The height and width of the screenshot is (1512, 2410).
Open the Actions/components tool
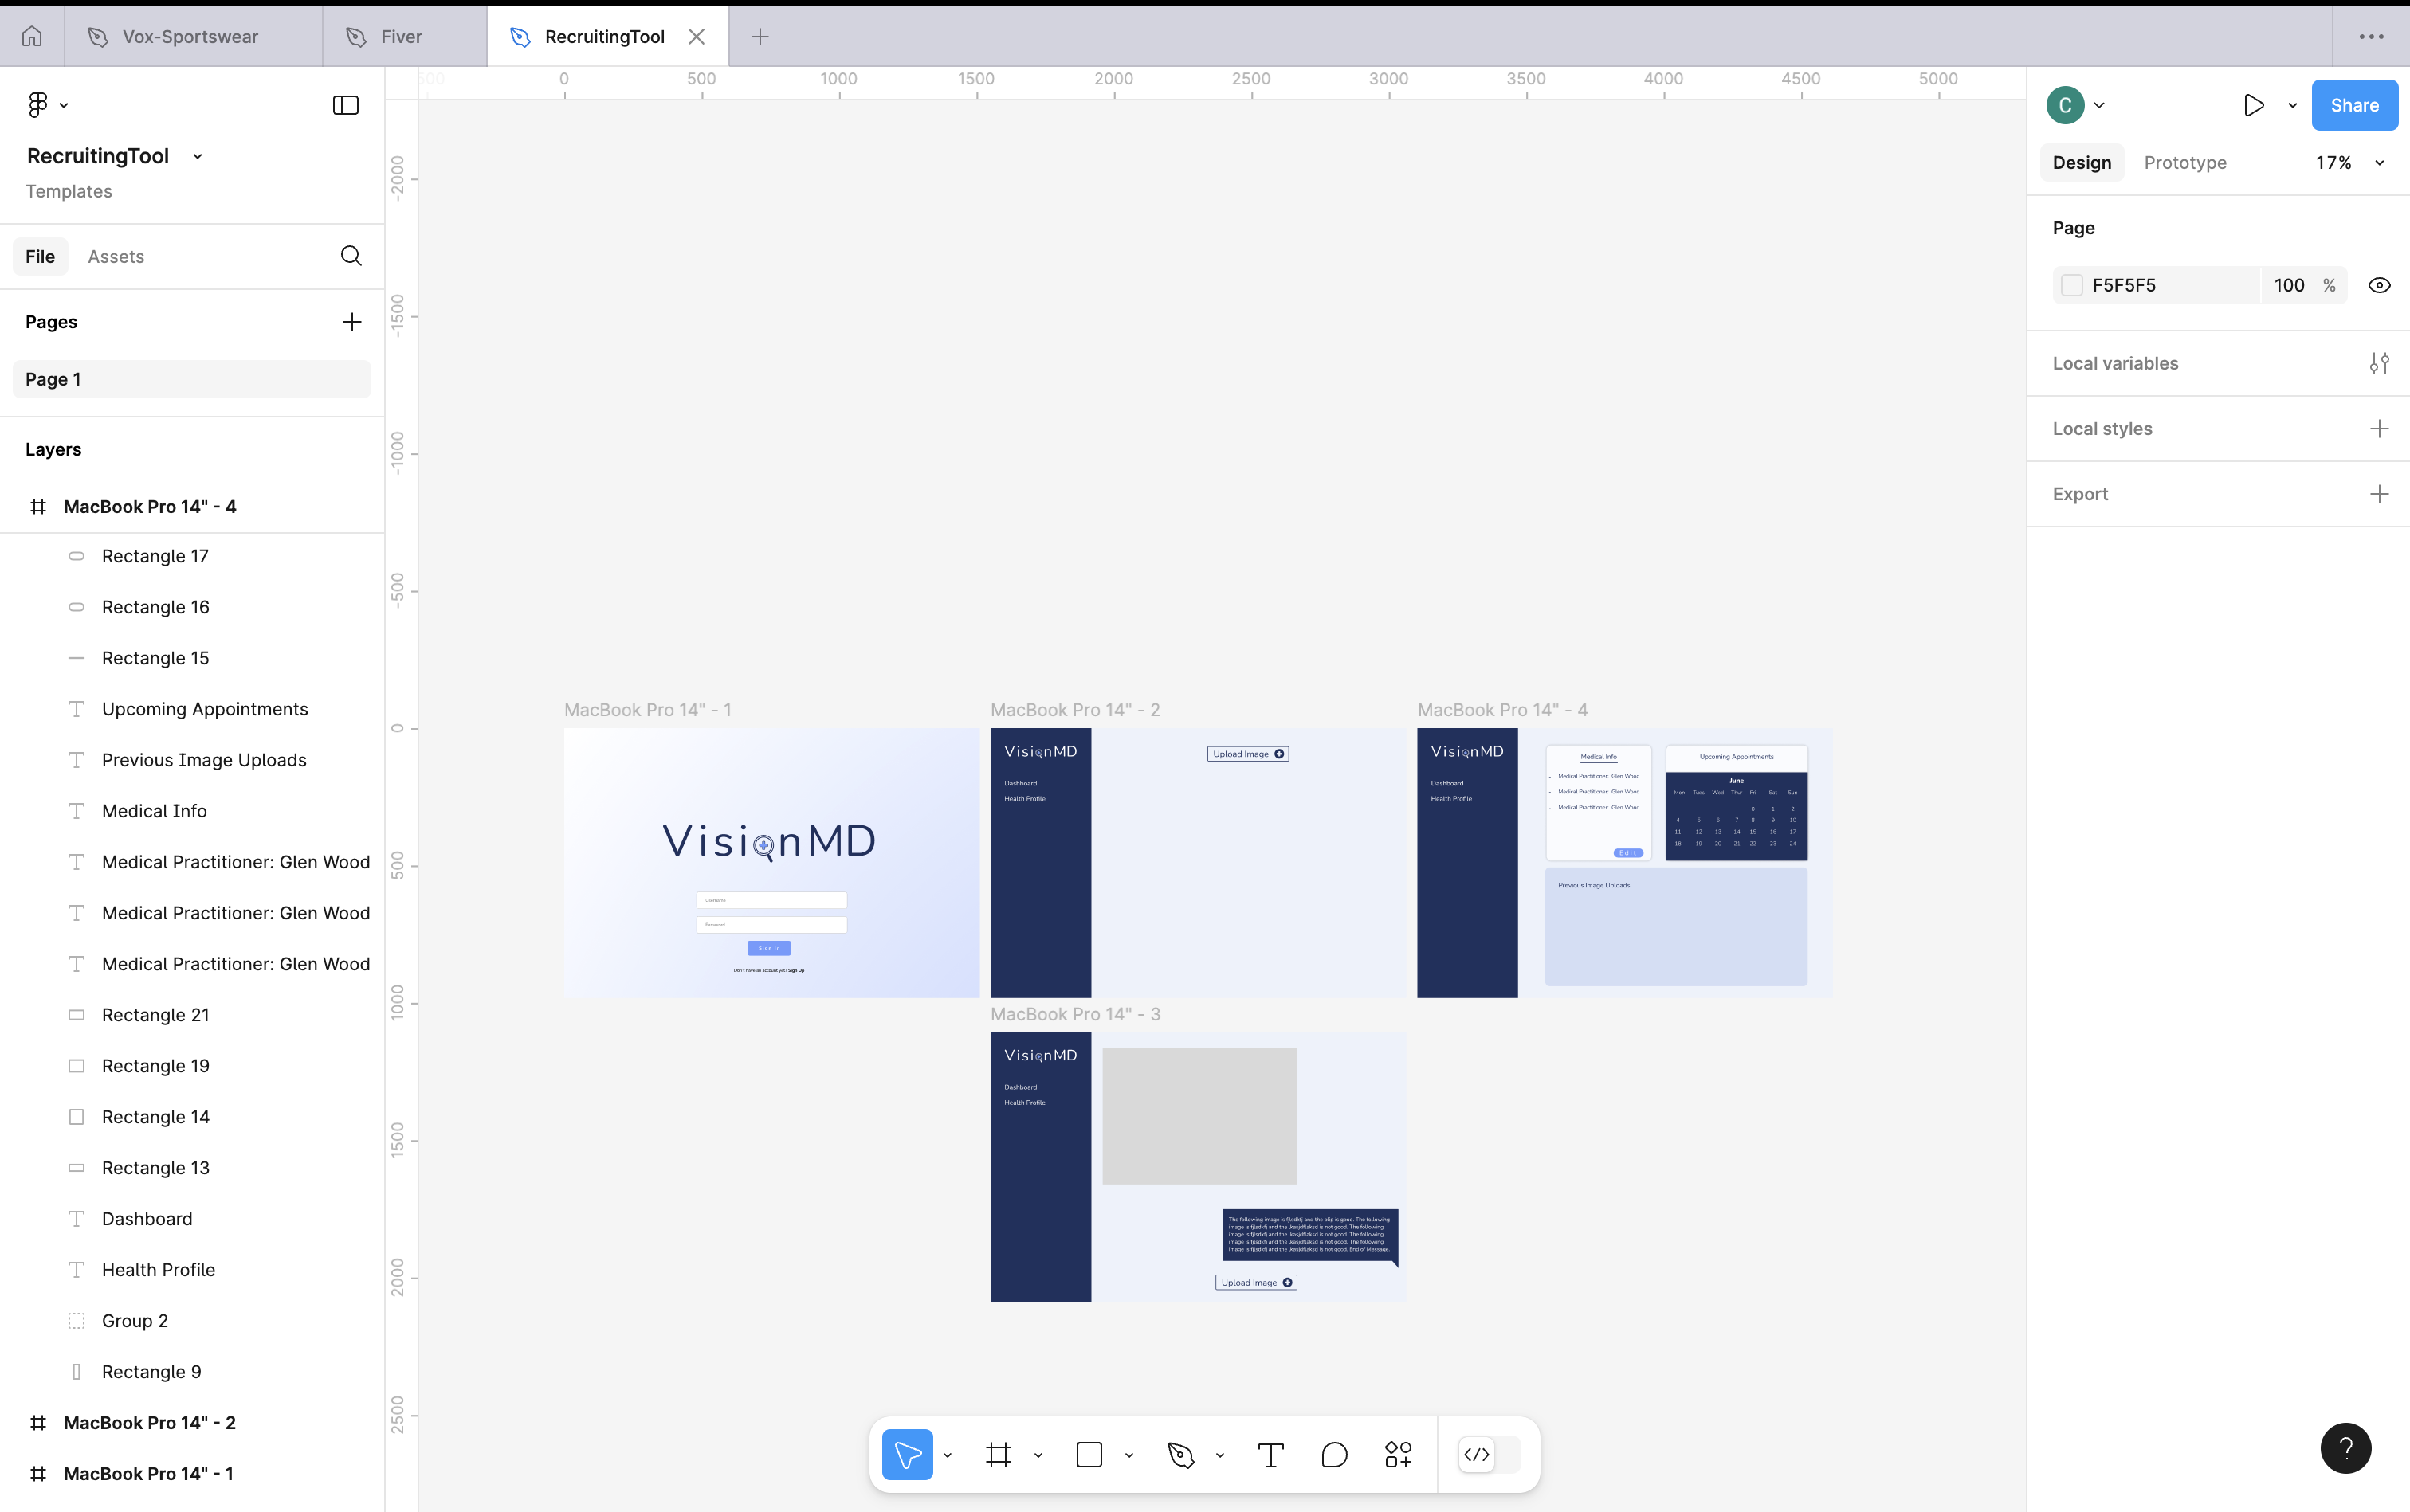tap(1399, 1455)
